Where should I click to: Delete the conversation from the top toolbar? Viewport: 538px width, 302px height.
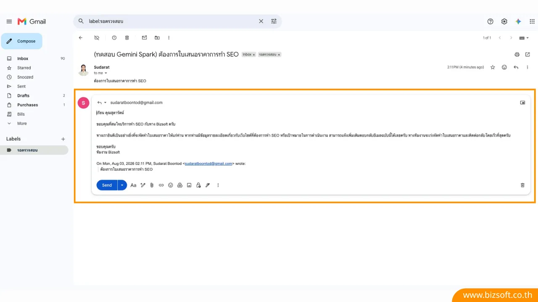[x=127, y=38]
